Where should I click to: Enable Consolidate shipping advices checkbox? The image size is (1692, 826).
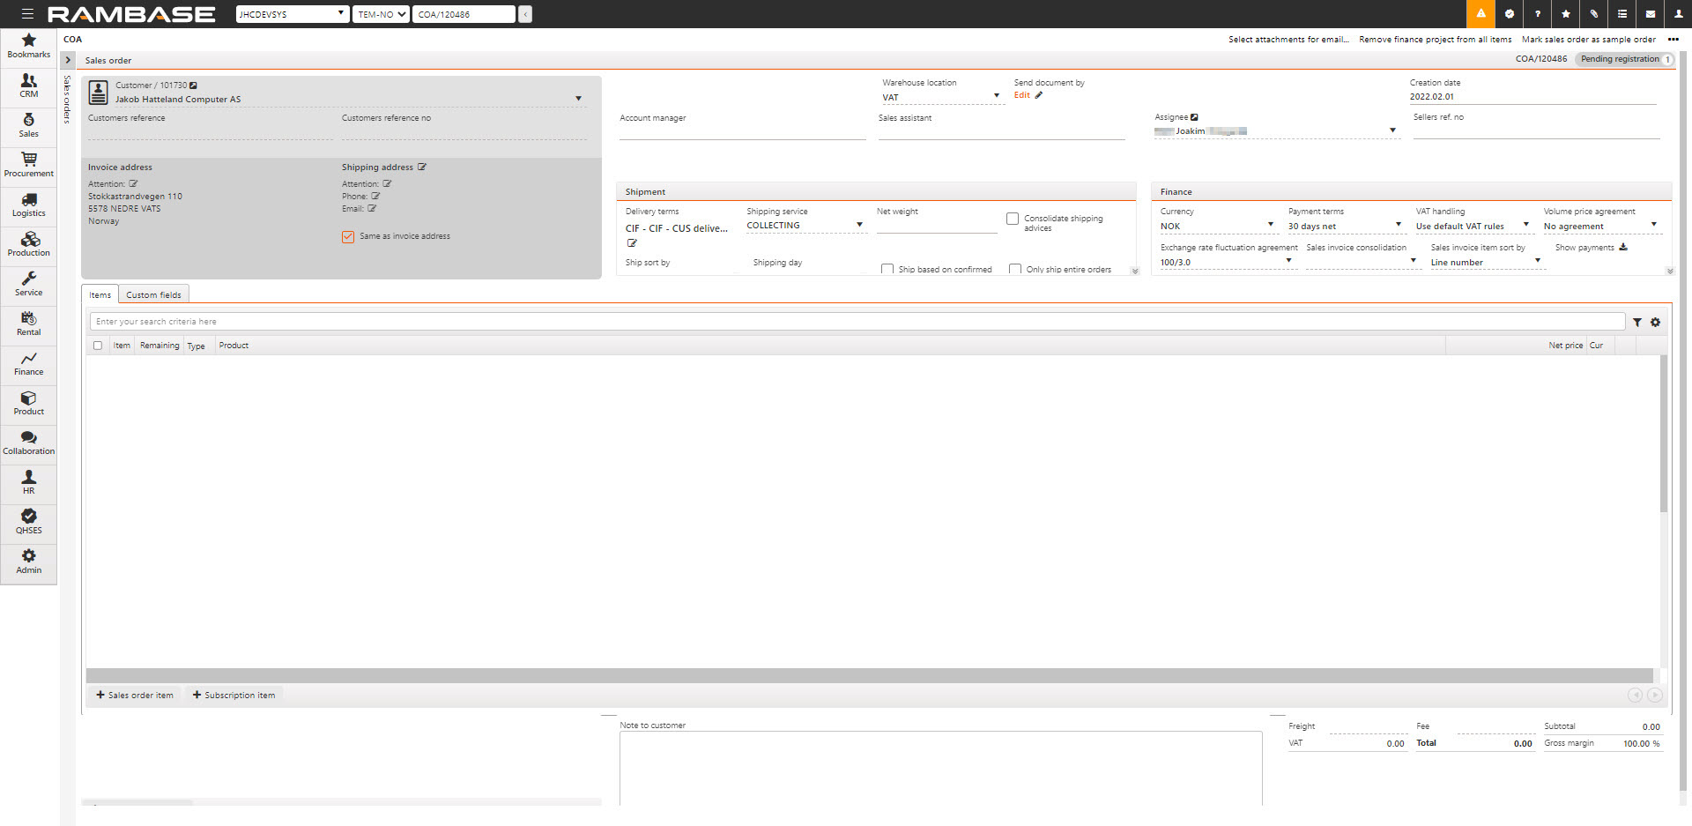click(x=1013, y=219)
